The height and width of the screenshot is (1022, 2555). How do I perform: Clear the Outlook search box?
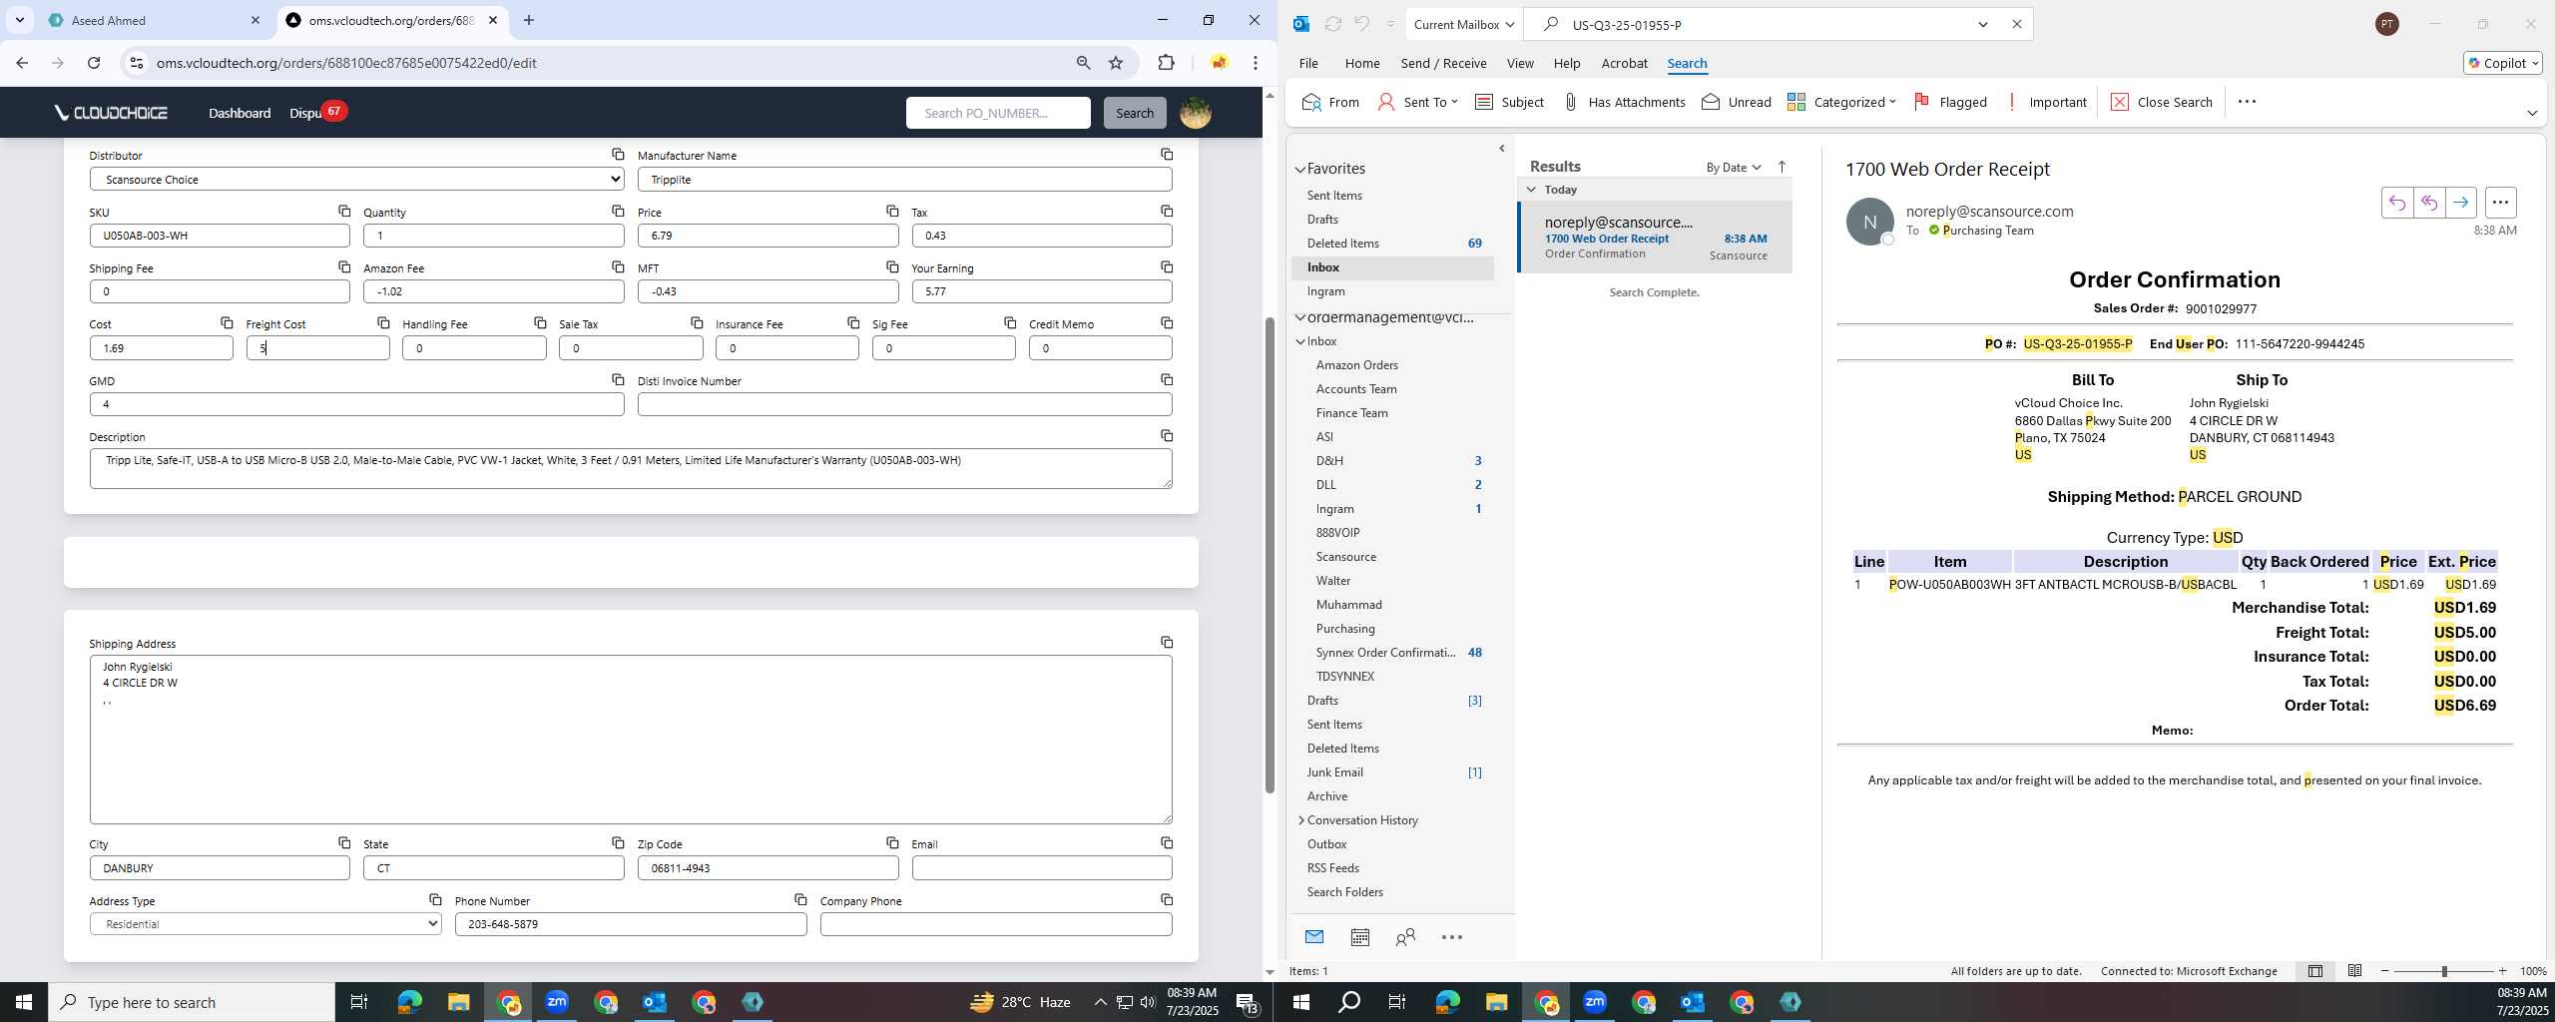pos(2016,24)
